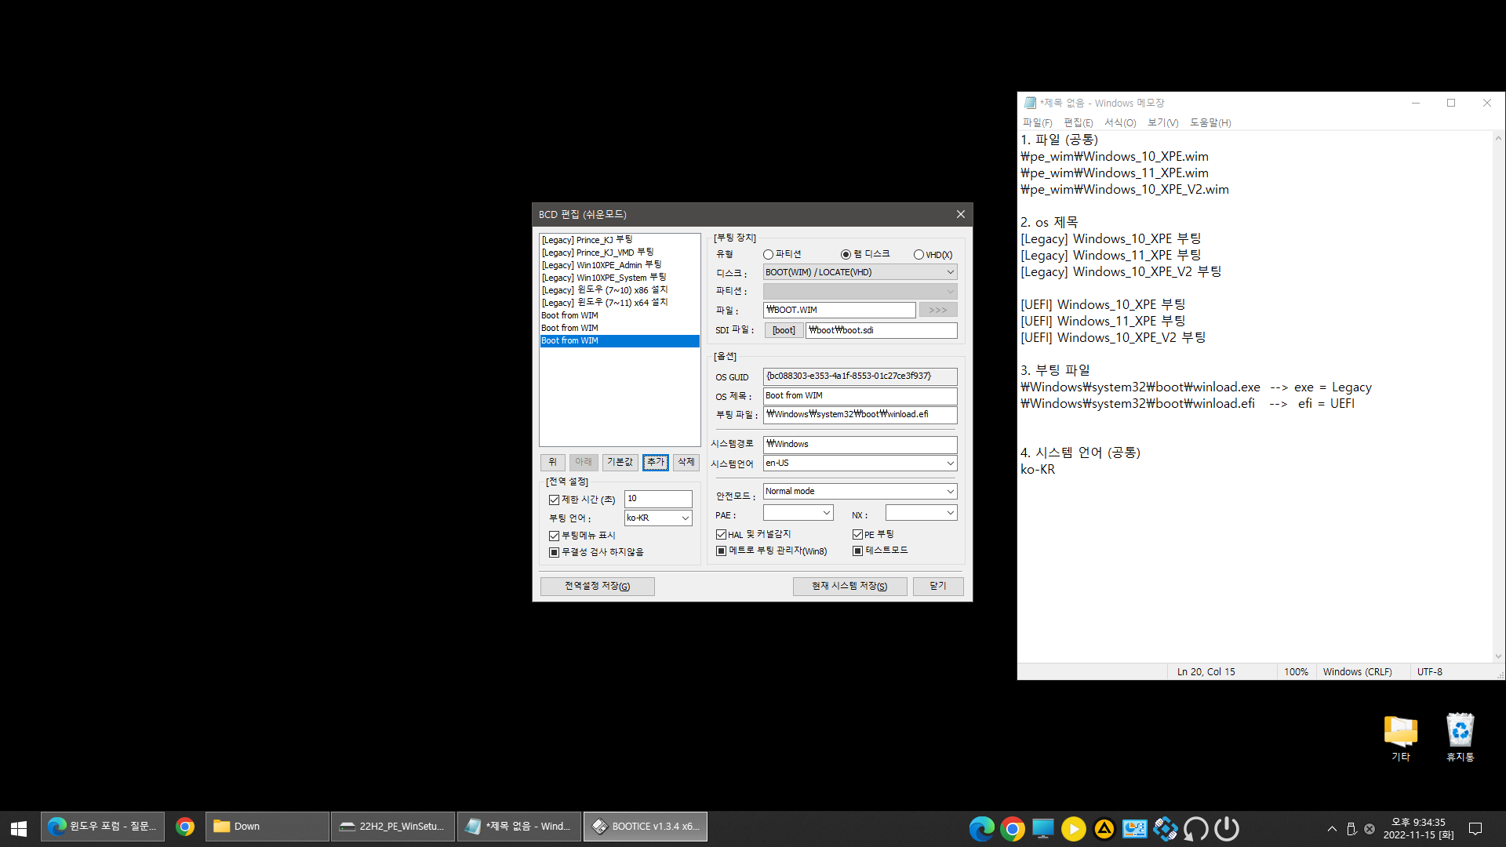This screenshot has height=847, width=1506.
Task: Click the OS 제목 input field
Action: pos(860,396)
